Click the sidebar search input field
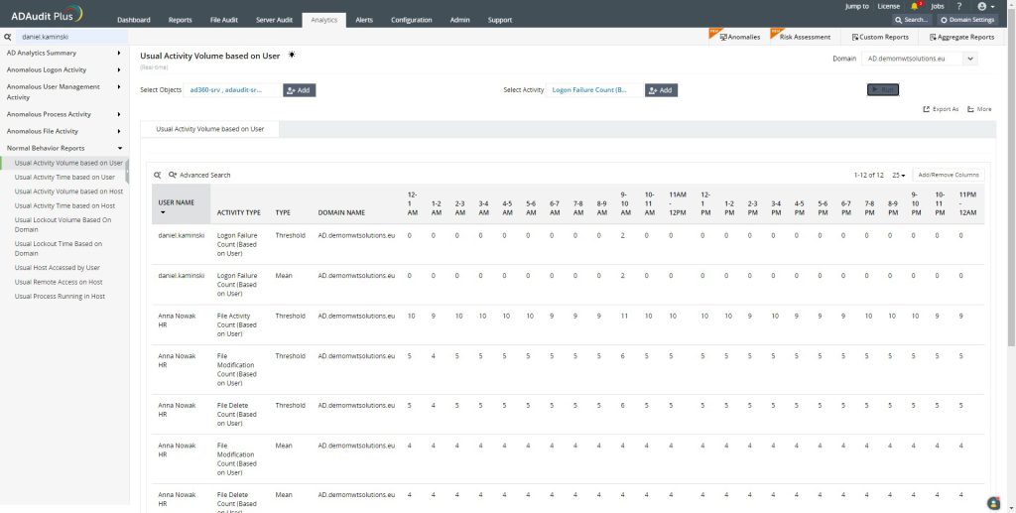 69,37
